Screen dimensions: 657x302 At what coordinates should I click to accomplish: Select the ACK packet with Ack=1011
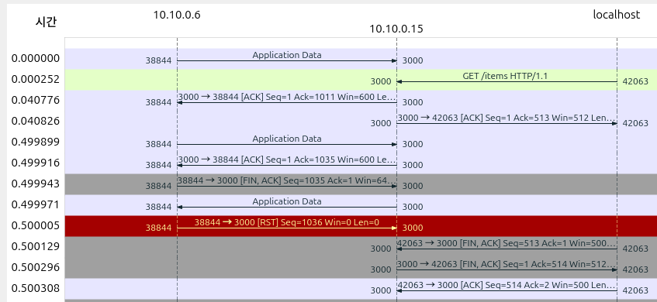(287, 97)
